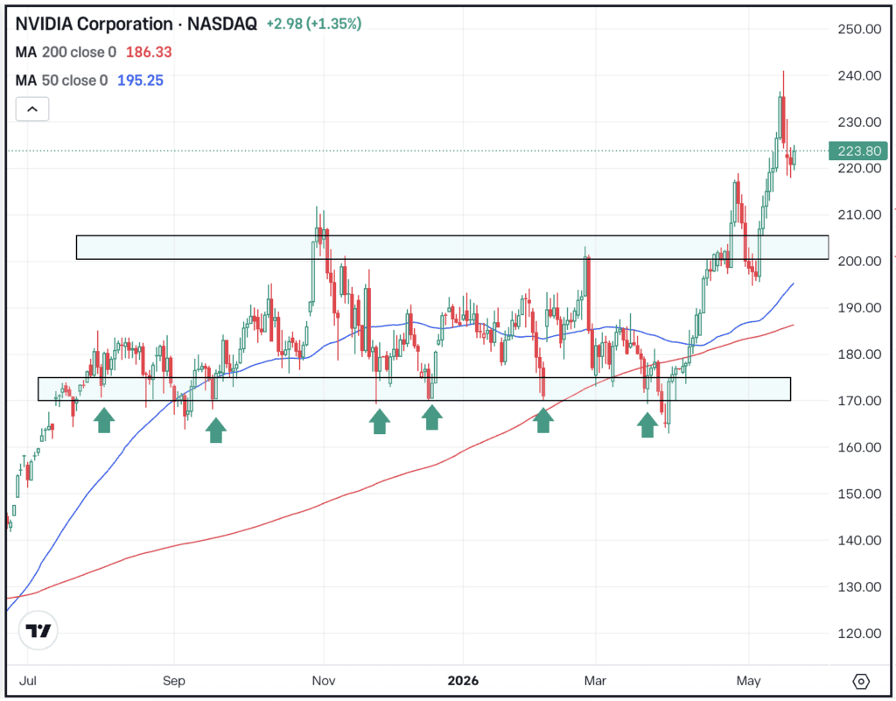Viewport: 896px width, 701px height.
Task: Click the 230.00 price axis label
Action: pyautogui.click(x=859, y=122)
